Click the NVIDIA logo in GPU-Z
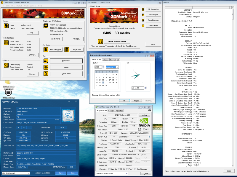This screenshot has width=237, height=177. click(x=144, y=122)
